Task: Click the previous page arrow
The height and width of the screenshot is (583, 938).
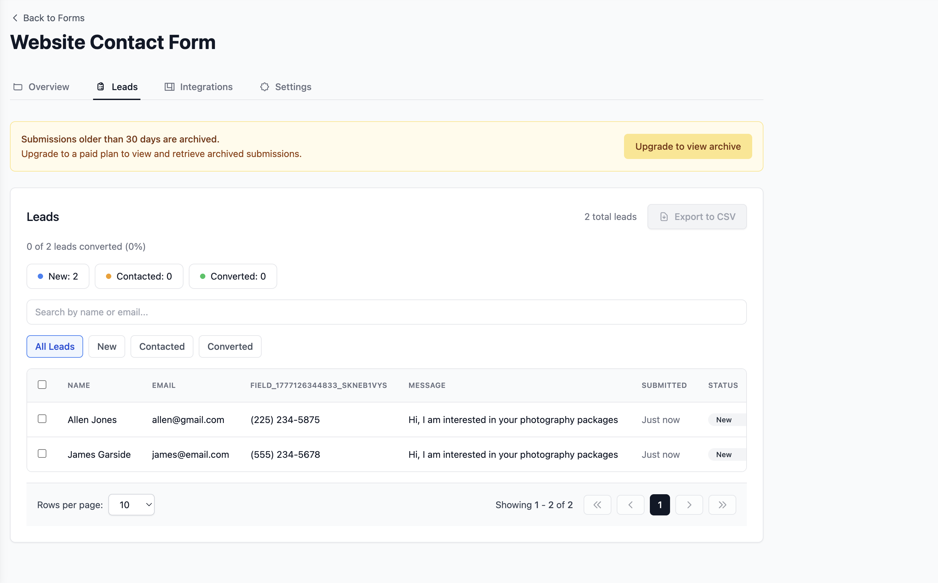Action: point(630,504)
